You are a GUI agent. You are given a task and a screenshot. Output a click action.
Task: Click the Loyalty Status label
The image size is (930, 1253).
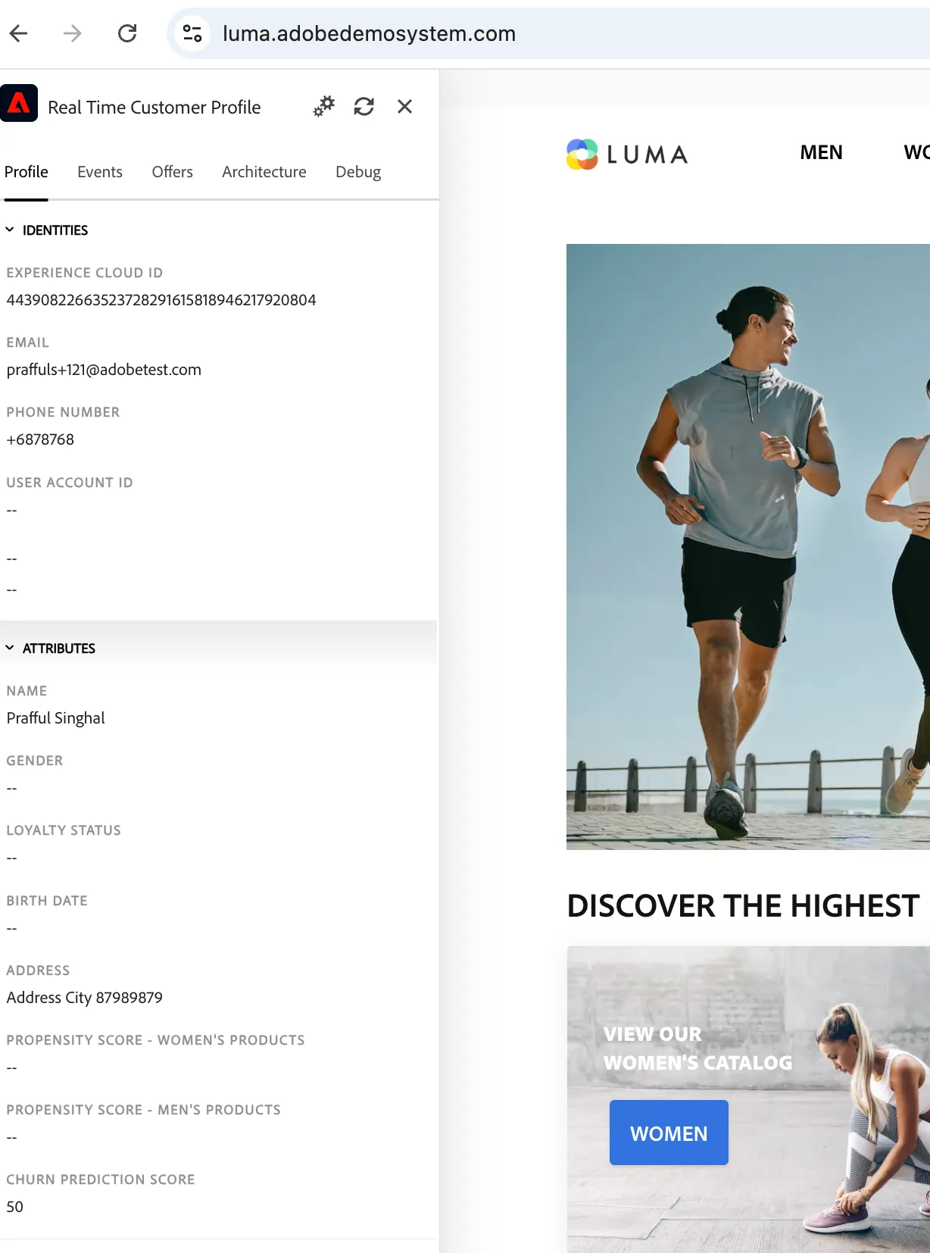(64, 830)
